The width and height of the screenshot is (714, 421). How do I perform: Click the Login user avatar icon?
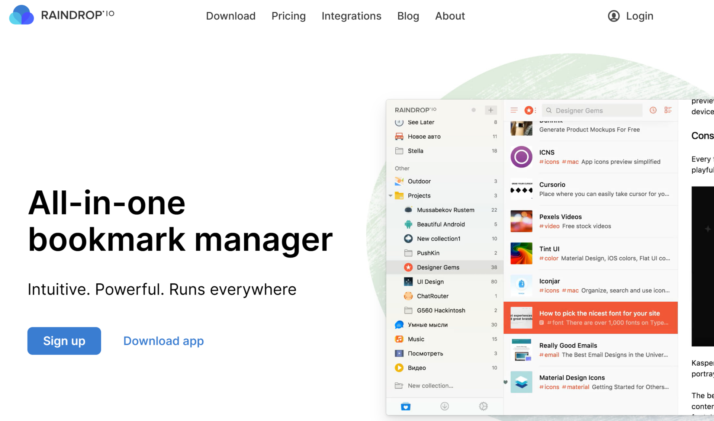click(x=614, y=16)
